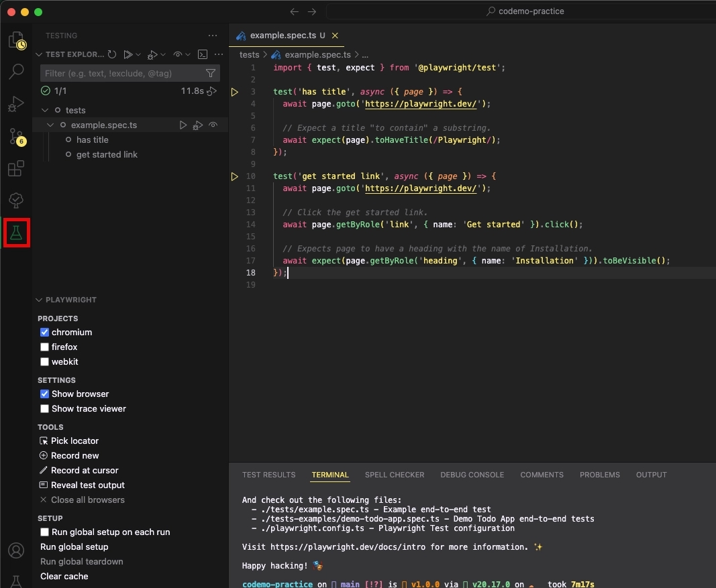Click the Show Output terminal icon in Test Explorer

pyautogui.click(x=202, y=54)
